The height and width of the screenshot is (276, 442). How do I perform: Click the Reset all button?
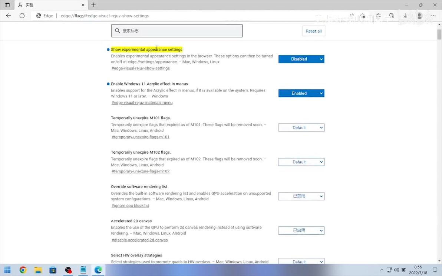pyautogui.click(x=314, y=31)
